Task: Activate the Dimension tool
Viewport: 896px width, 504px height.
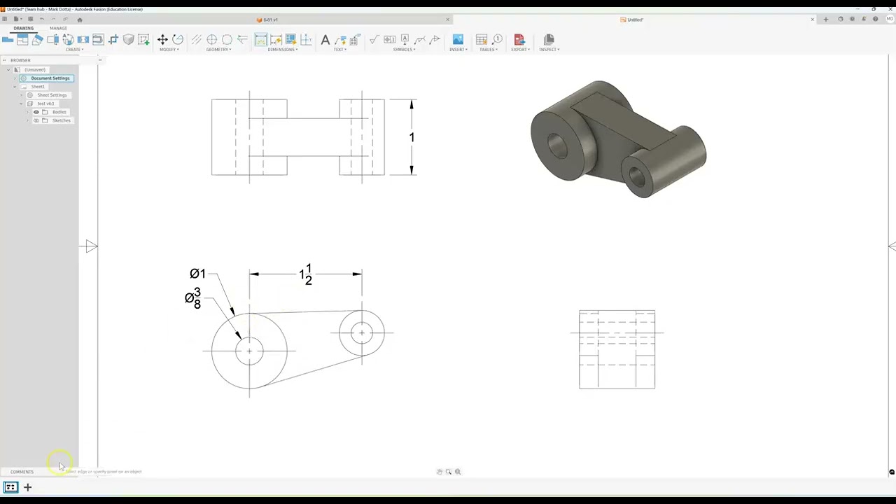Action: click(x=260, y=40)
